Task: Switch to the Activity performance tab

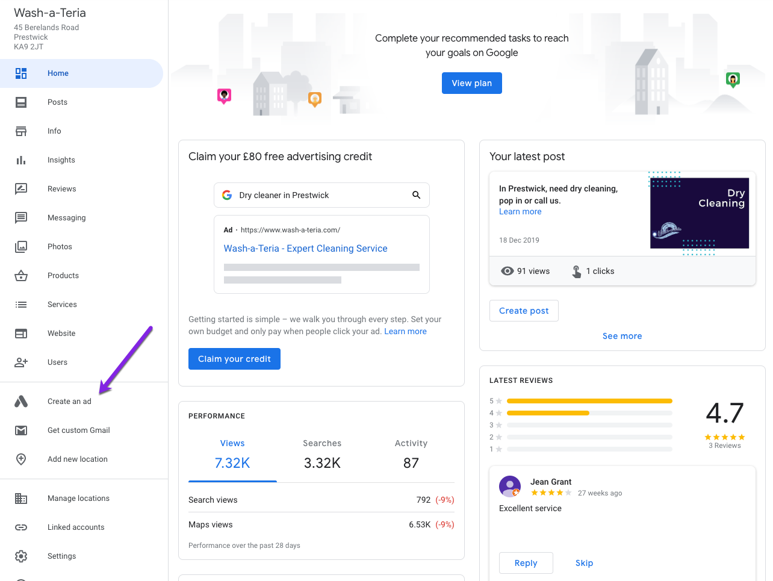Action: tap(411, 453)
